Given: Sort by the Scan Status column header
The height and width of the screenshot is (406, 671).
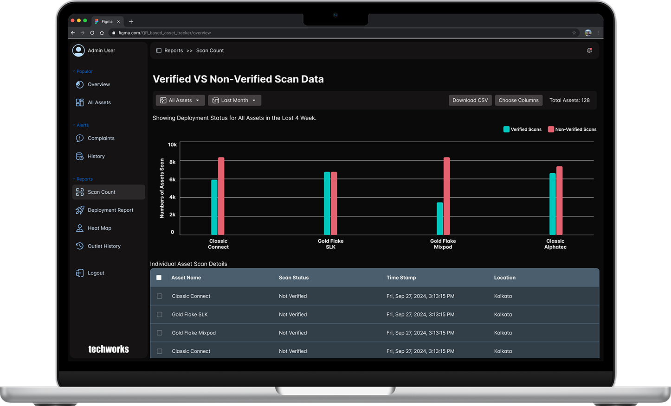Looking at the screenshot, I should 294,278.
